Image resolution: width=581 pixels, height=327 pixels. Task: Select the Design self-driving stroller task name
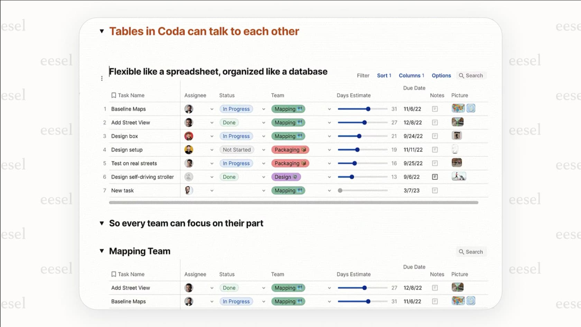click(142, 177)
